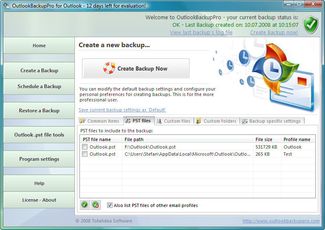The image size is (325, 230).
Task: Click the 531729 KB file size cell
Action: 267,147
